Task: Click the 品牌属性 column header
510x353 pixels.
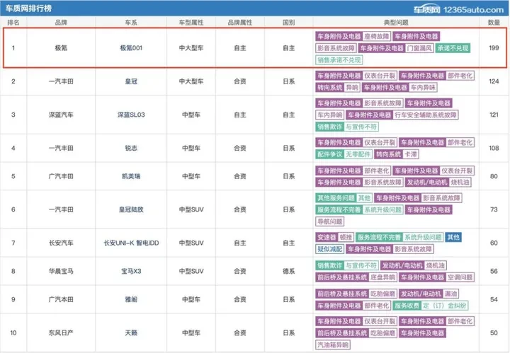Action: coord(240,23)
